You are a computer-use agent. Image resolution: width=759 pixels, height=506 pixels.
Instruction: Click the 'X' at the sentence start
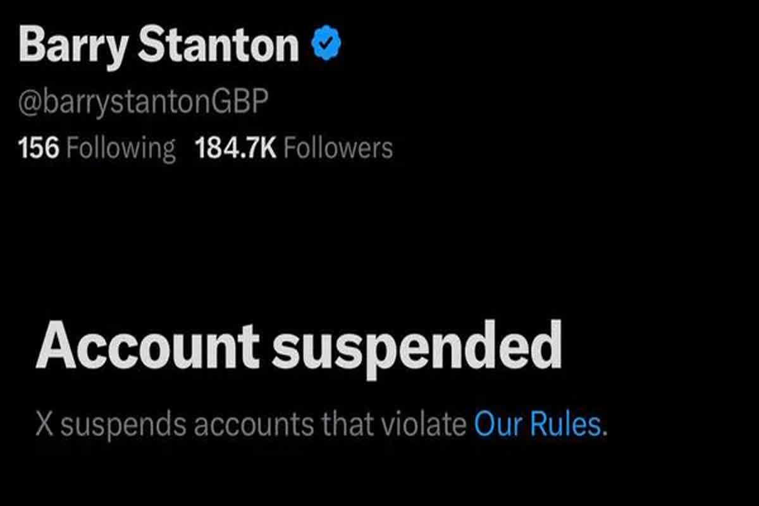tap(44, 425)
